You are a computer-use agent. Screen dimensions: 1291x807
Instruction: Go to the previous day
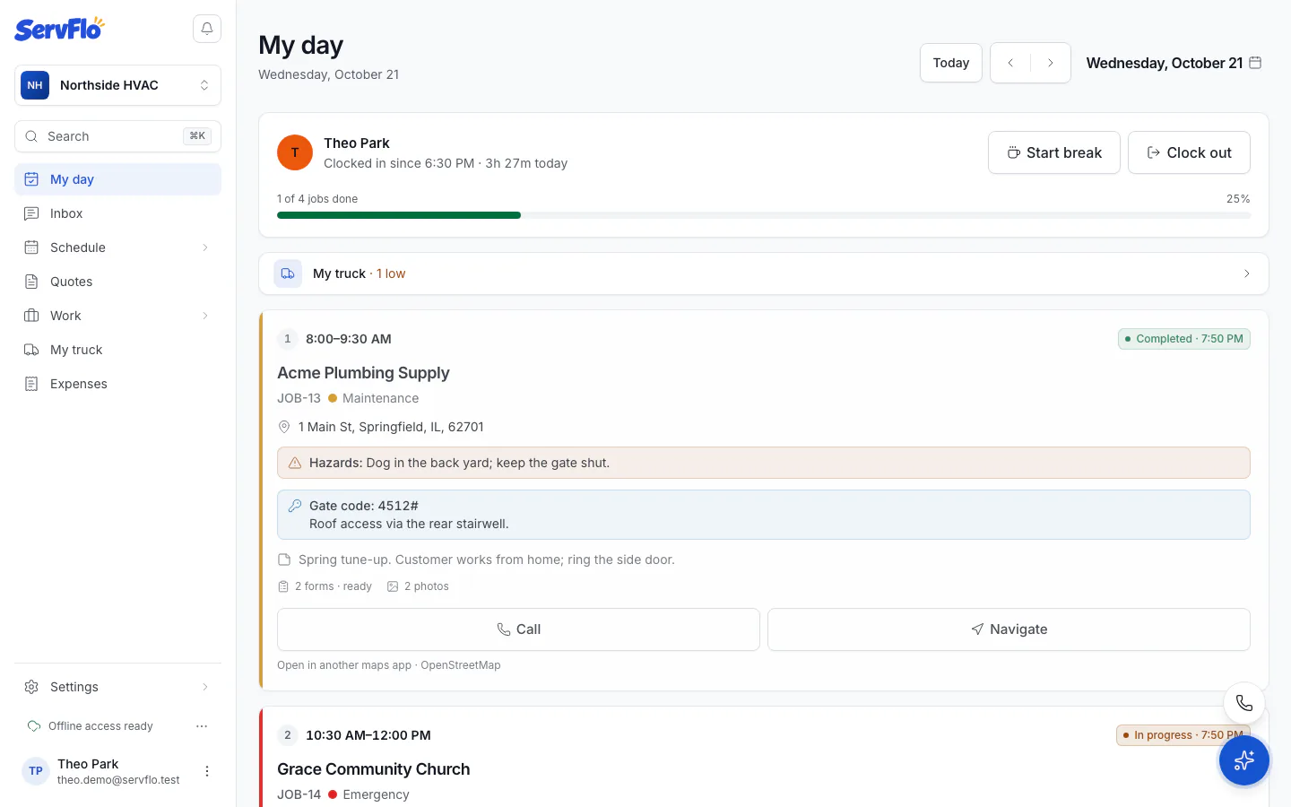(x=1010, y=63)
